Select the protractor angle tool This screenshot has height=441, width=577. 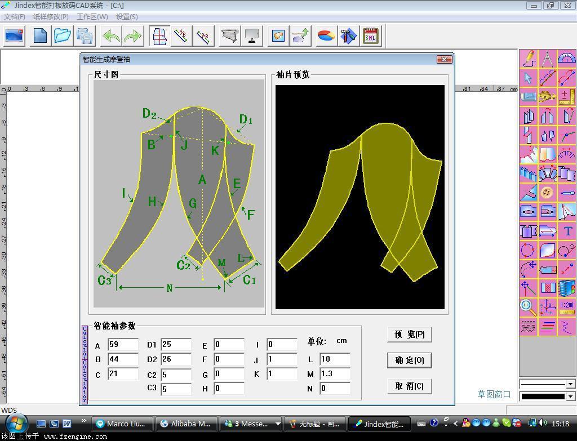pos(567,59)
